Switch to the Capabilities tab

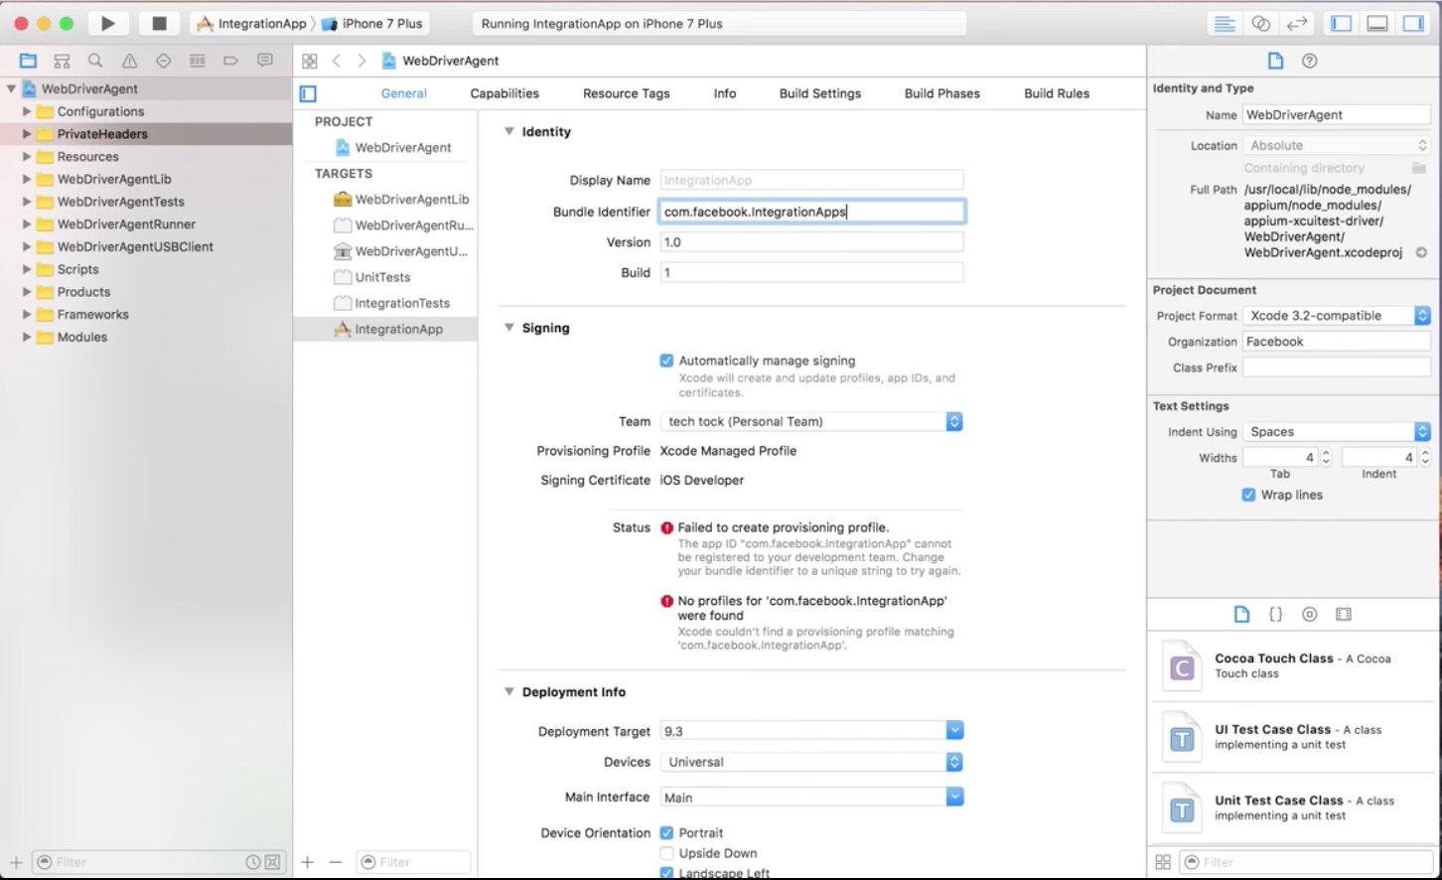[x=505, y=93]
